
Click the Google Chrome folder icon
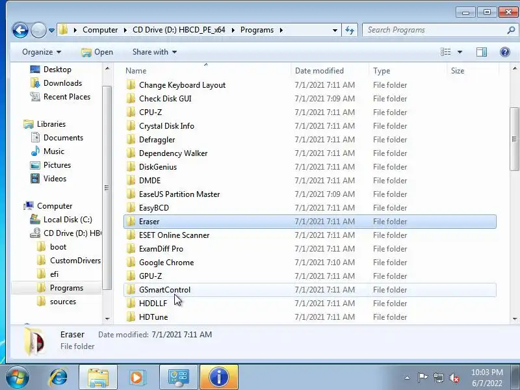click(131, 263)
